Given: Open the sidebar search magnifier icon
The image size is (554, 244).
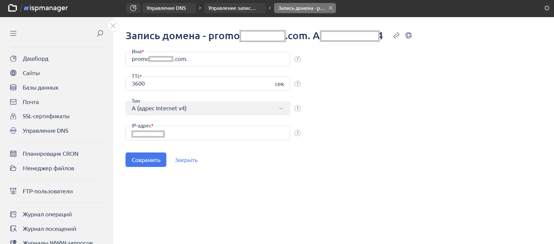Looking at the screenshot, I should (x=100, y=33).
